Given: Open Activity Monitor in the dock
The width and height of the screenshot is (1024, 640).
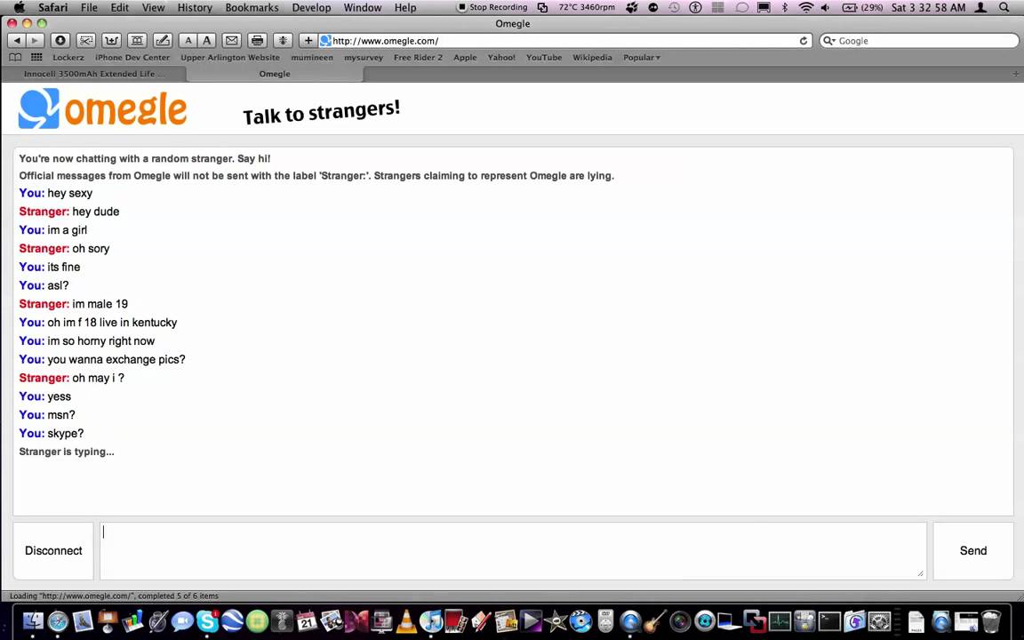Looking at the screenshot, I should pyautogui.click(x=780, y=621).
